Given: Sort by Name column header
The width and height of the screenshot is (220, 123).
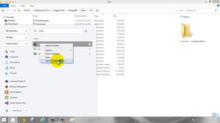Looking at the screenshot, I should 35,16.
